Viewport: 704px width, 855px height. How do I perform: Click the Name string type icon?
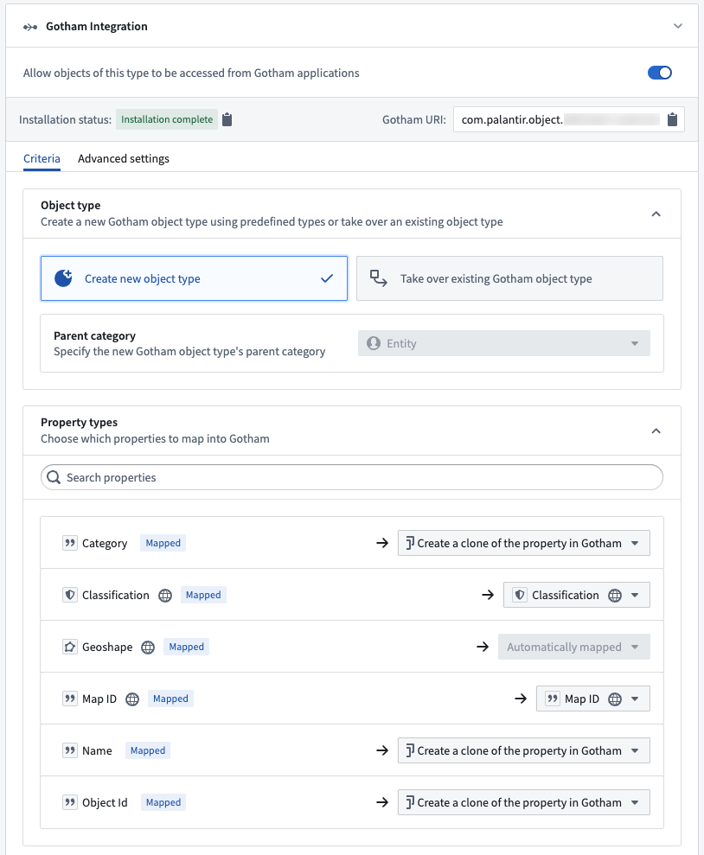(x=70, y=750)
